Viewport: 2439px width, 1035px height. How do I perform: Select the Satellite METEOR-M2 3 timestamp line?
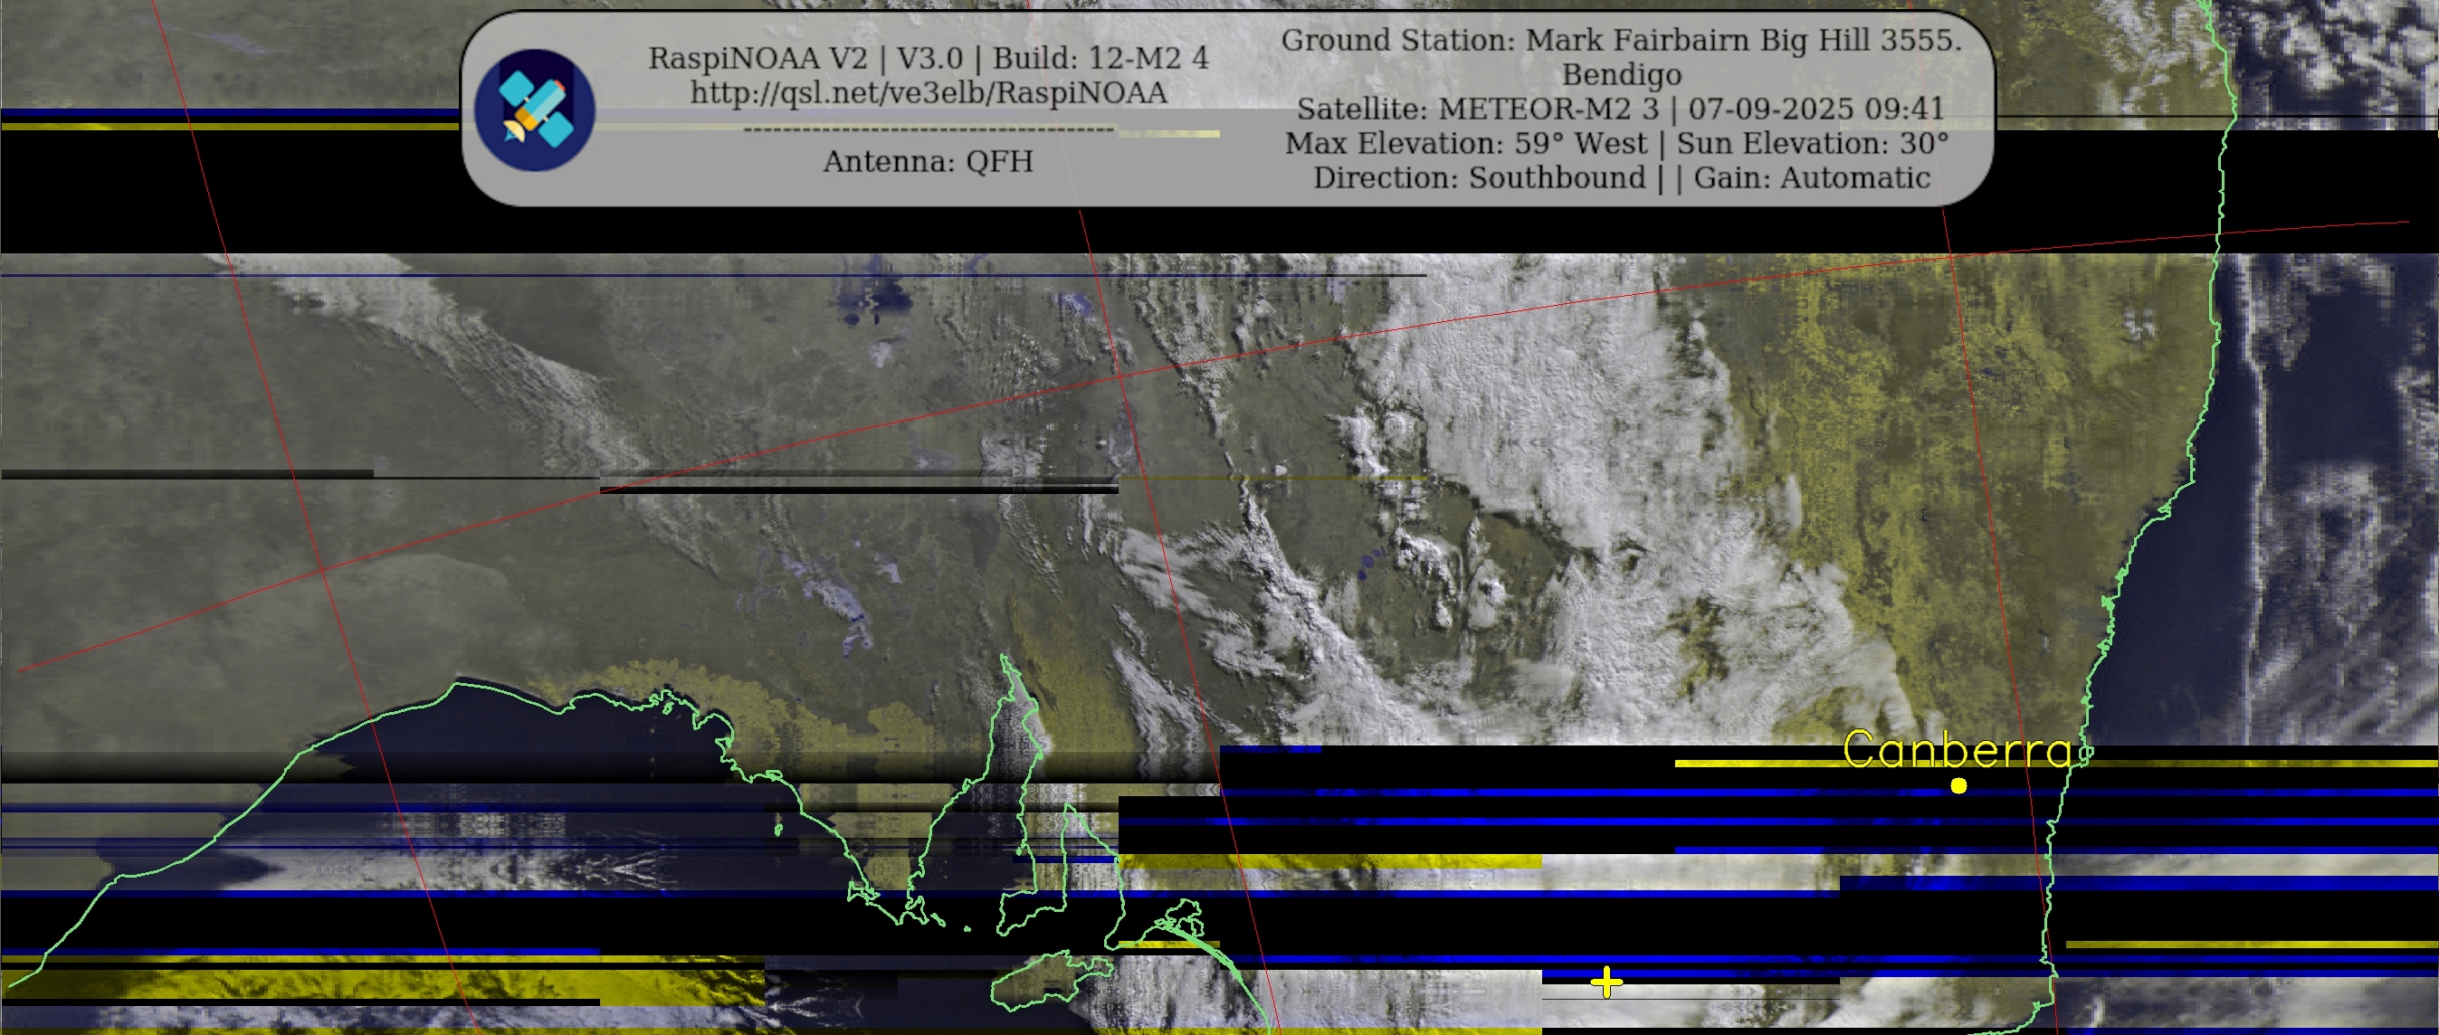[x=1621, y=109]
